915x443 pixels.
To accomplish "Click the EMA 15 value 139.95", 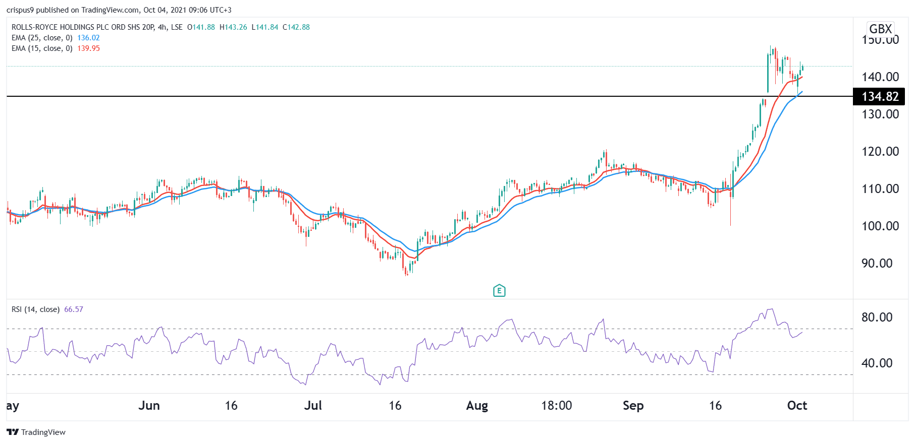I will coord(88,48).
